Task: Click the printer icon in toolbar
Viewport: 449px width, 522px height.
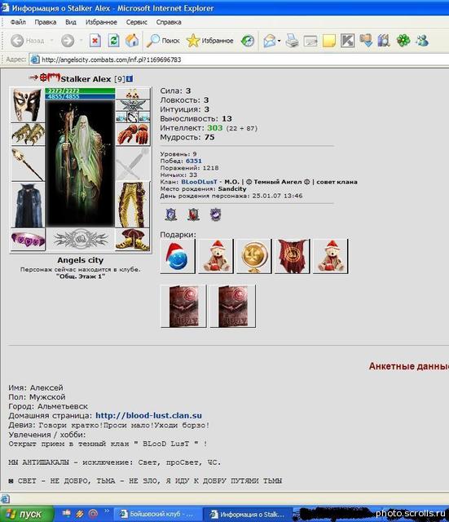Action: coord(292,41)
